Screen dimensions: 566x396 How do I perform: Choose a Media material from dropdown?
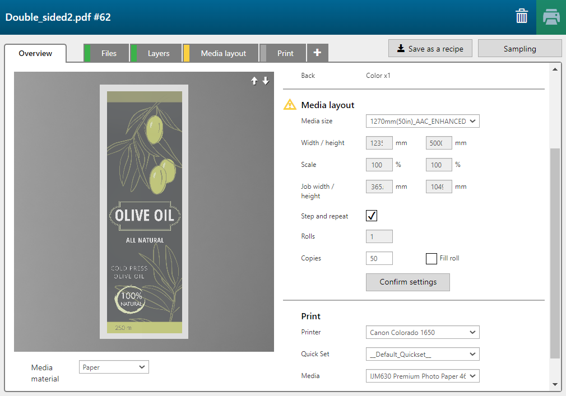coord(114,367)
